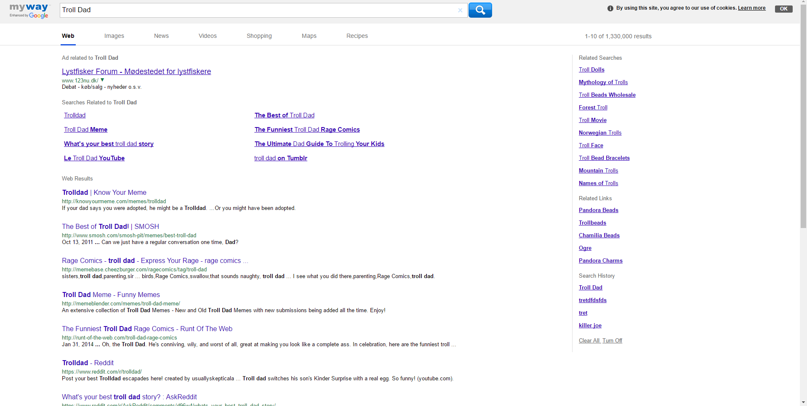Click the cookie notice info icon
Viewport: 807px width, 406px height.
click(x=610, y=8)
